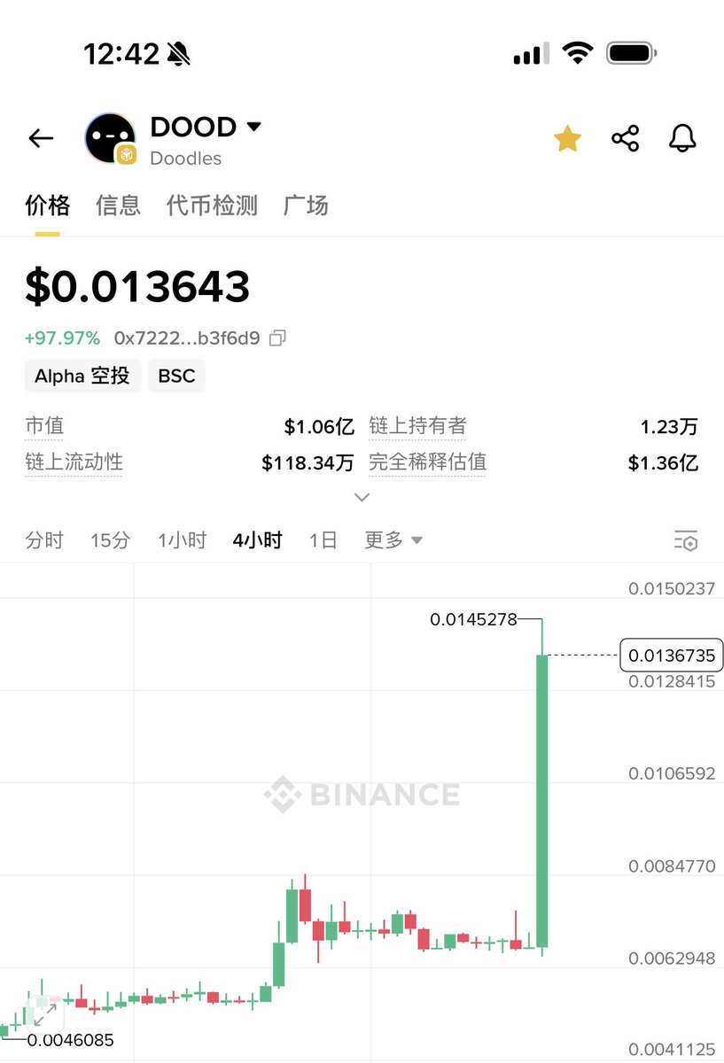The width and height of the screenshot is (724, 1063).
Task: Switch to the 代币检测 tab
Action: (212, 206)
